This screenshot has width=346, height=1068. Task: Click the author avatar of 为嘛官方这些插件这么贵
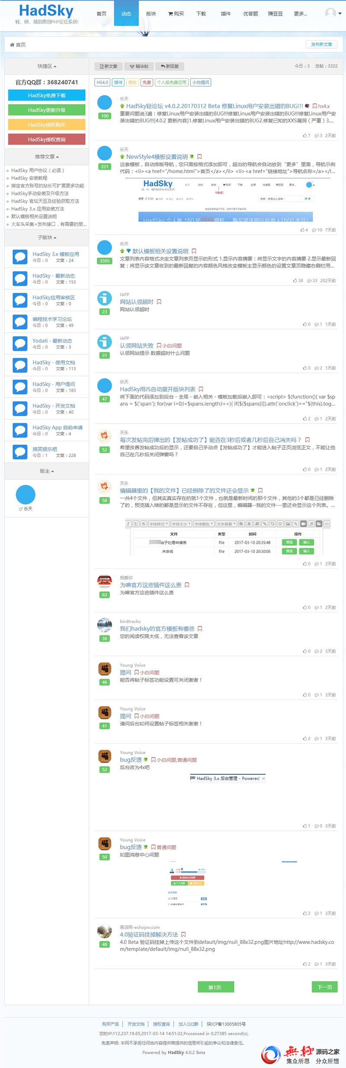104,582
